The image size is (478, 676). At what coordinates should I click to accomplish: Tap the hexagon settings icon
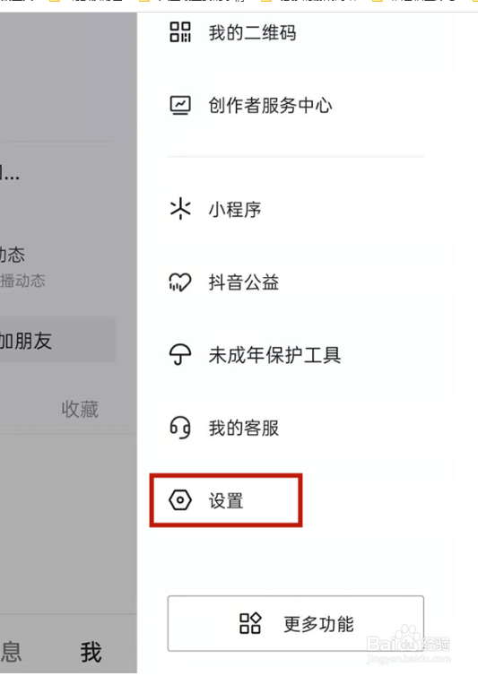pos(180,500)
